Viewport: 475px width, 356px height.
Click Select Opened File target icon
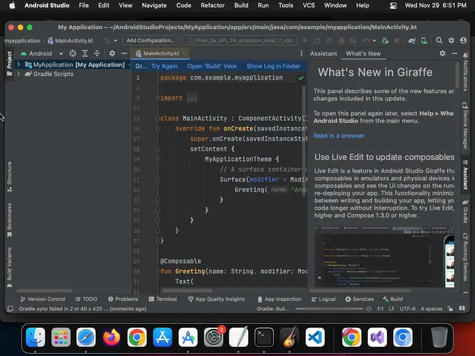pyautogui.click(x=73, y=54)
